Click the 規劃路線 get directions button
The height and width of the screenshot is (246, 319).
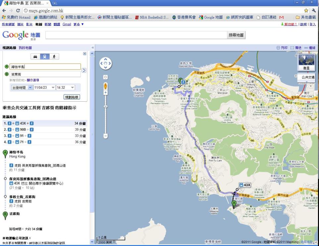[72, 97]
